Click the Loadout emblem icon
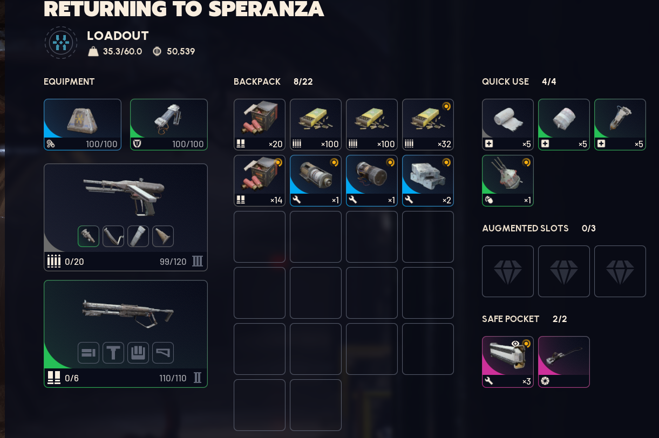 61,43
